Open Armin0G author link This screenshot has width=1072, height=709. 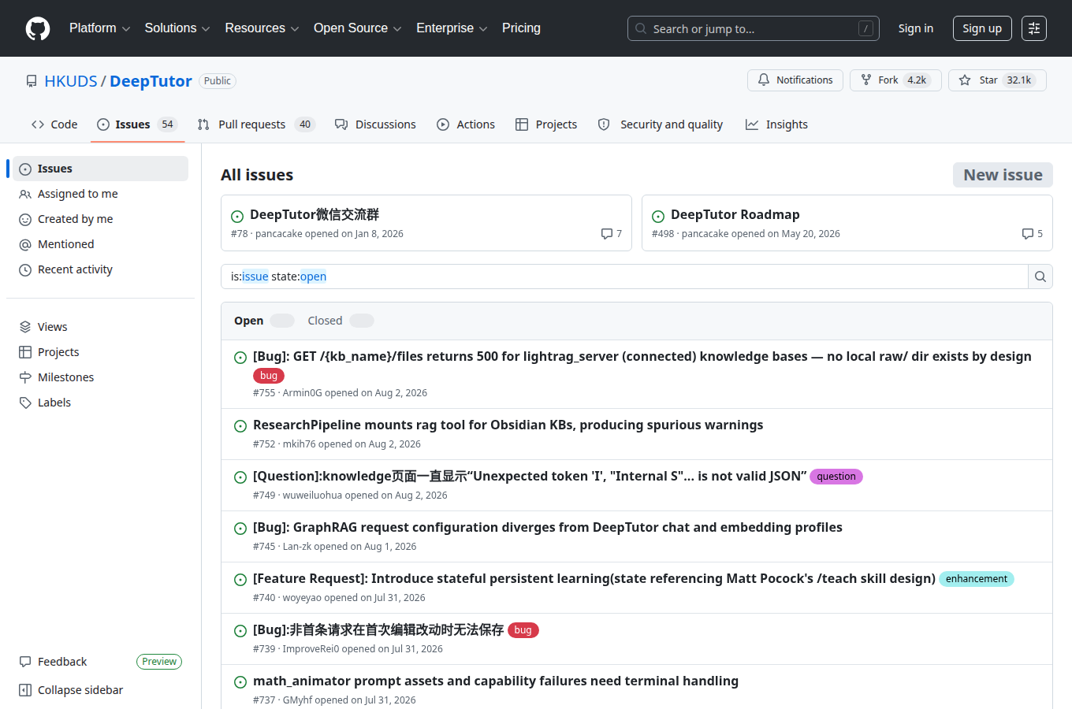(302, 393)
